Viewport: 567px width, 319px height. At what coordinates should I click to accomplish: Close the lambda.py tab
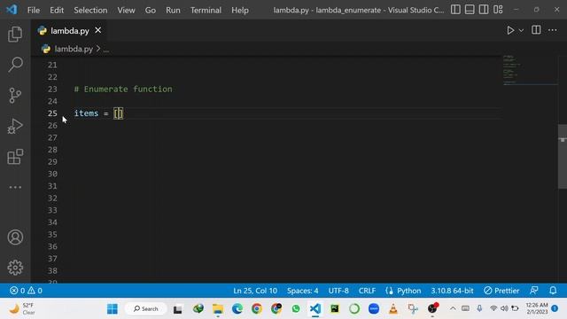(x=98, y=30)
